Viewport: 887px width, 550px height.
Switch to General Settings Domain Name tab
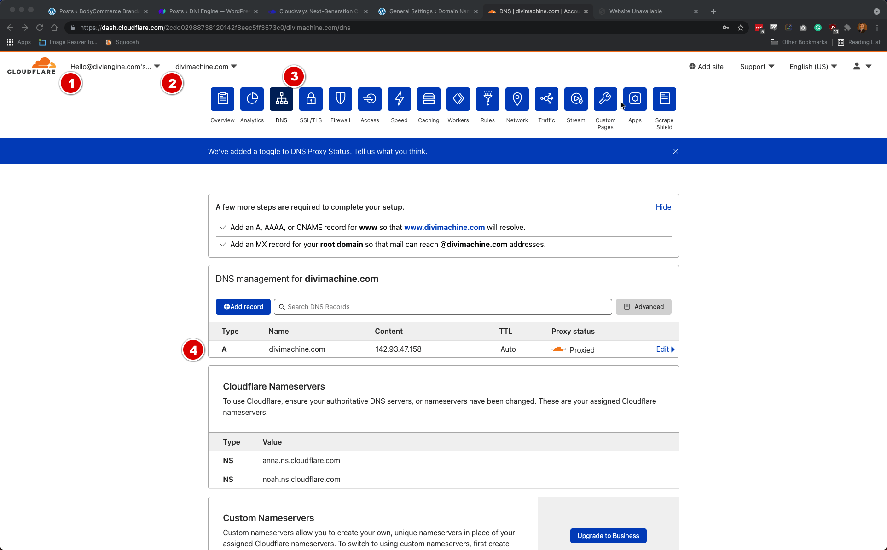click(x=429, y=11)
